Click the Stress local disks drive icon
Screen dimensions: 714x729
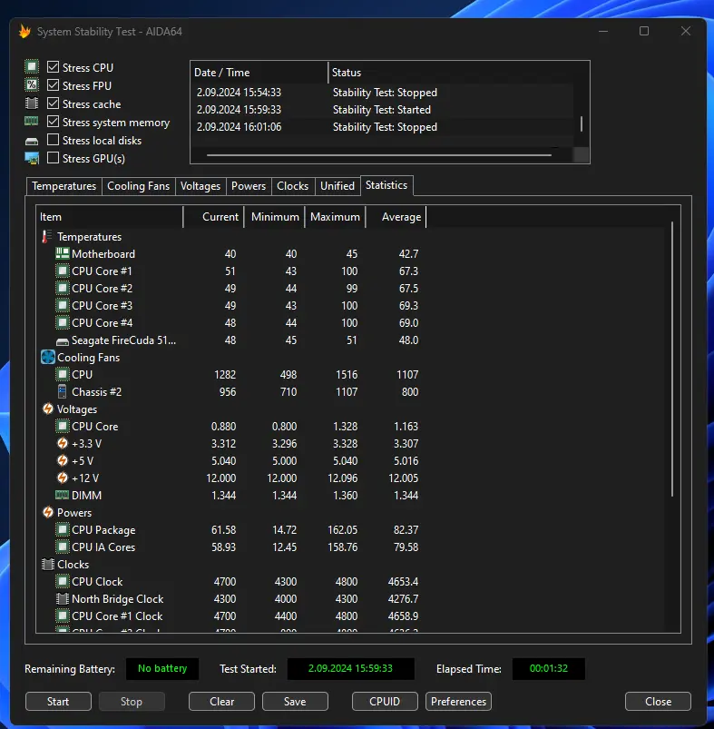coord(32,141)
